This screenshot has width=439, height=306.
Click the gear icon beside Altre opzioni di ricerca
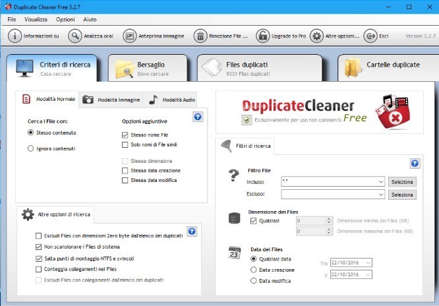[28, 214]
